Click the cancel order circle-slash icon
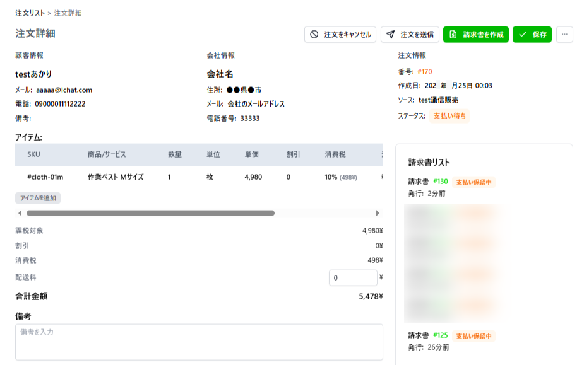The width and height of the screenshot is (577, 365). click(315, 35)
